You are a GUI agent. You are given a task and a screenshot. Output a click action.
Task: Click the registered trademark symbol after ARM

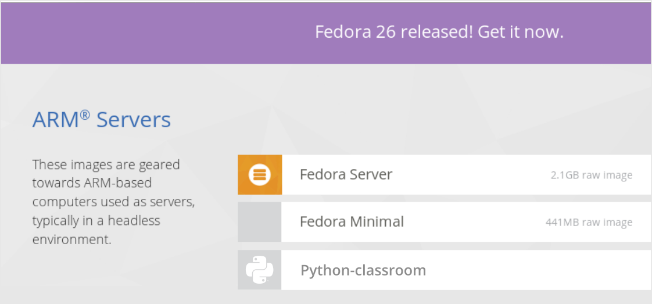click(84, 115)
